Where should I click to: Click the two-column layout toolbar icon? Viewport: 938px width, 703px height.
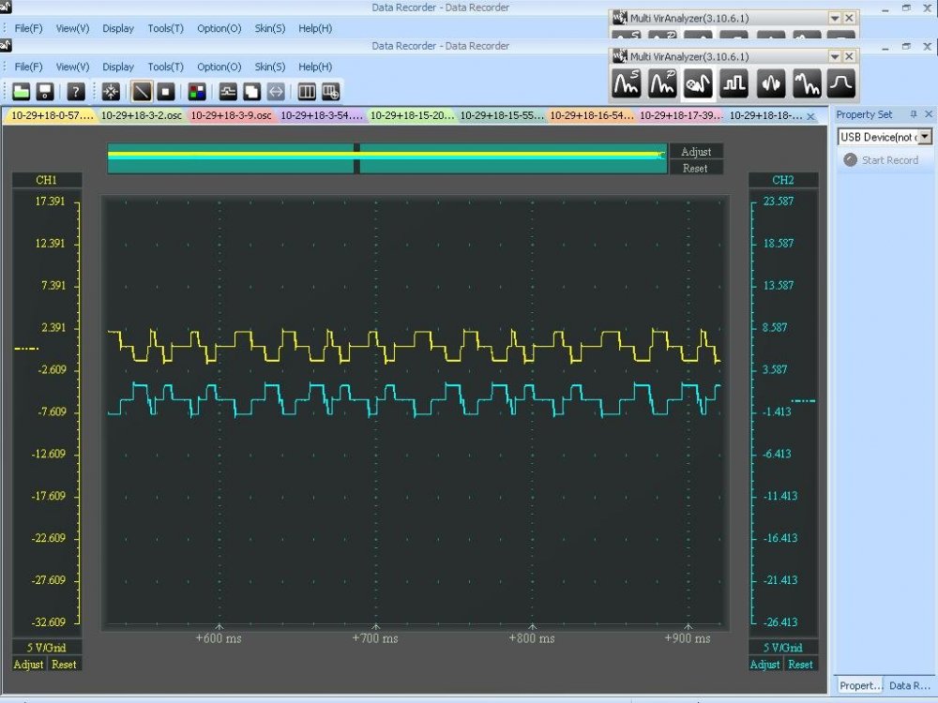306,92
